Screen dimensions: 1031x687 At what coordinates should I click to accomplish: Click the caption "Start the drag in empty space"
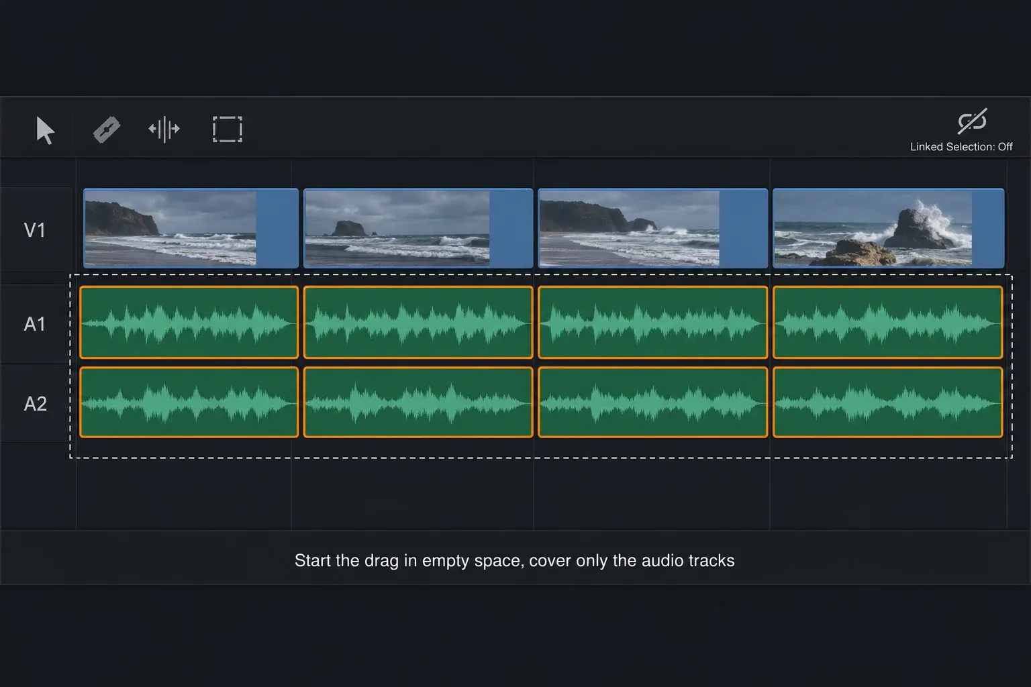(408, 560)
